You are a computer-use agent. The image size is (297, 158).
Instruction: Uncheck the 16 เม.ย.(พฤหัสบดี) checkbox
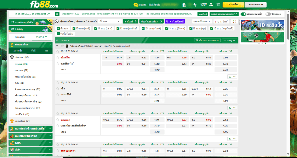[211, 28]
